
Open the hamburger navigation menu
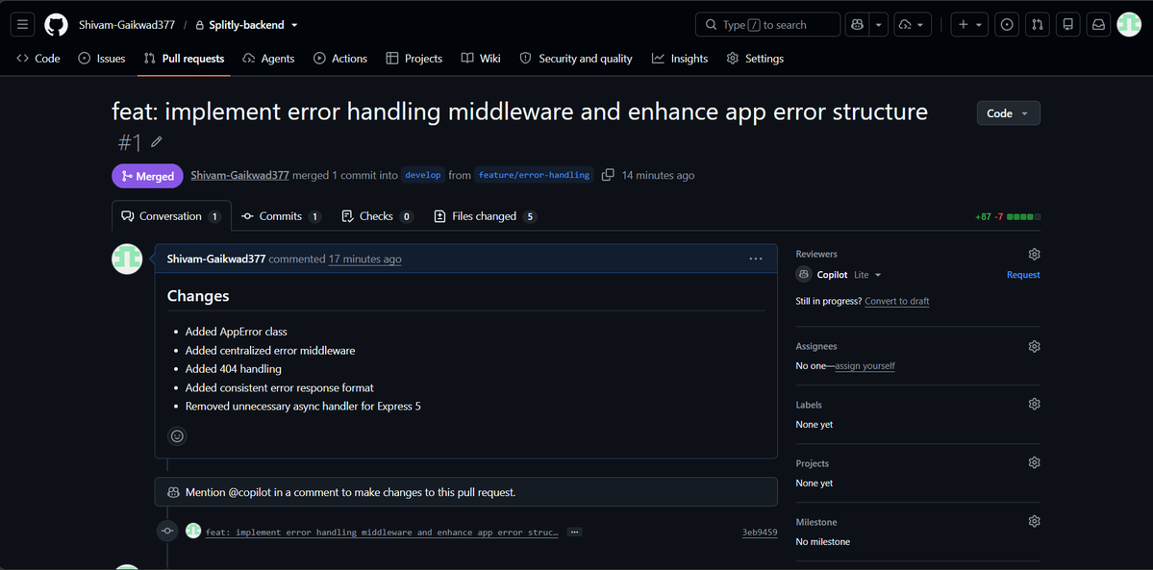[22, 24]
